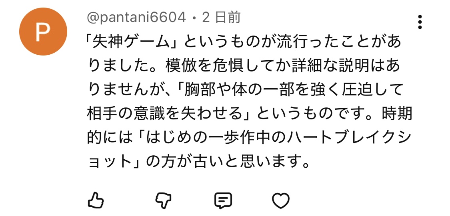450x216 pixels.
Task: Dislike the comment with thumbs-down icon
Action: 163,200
